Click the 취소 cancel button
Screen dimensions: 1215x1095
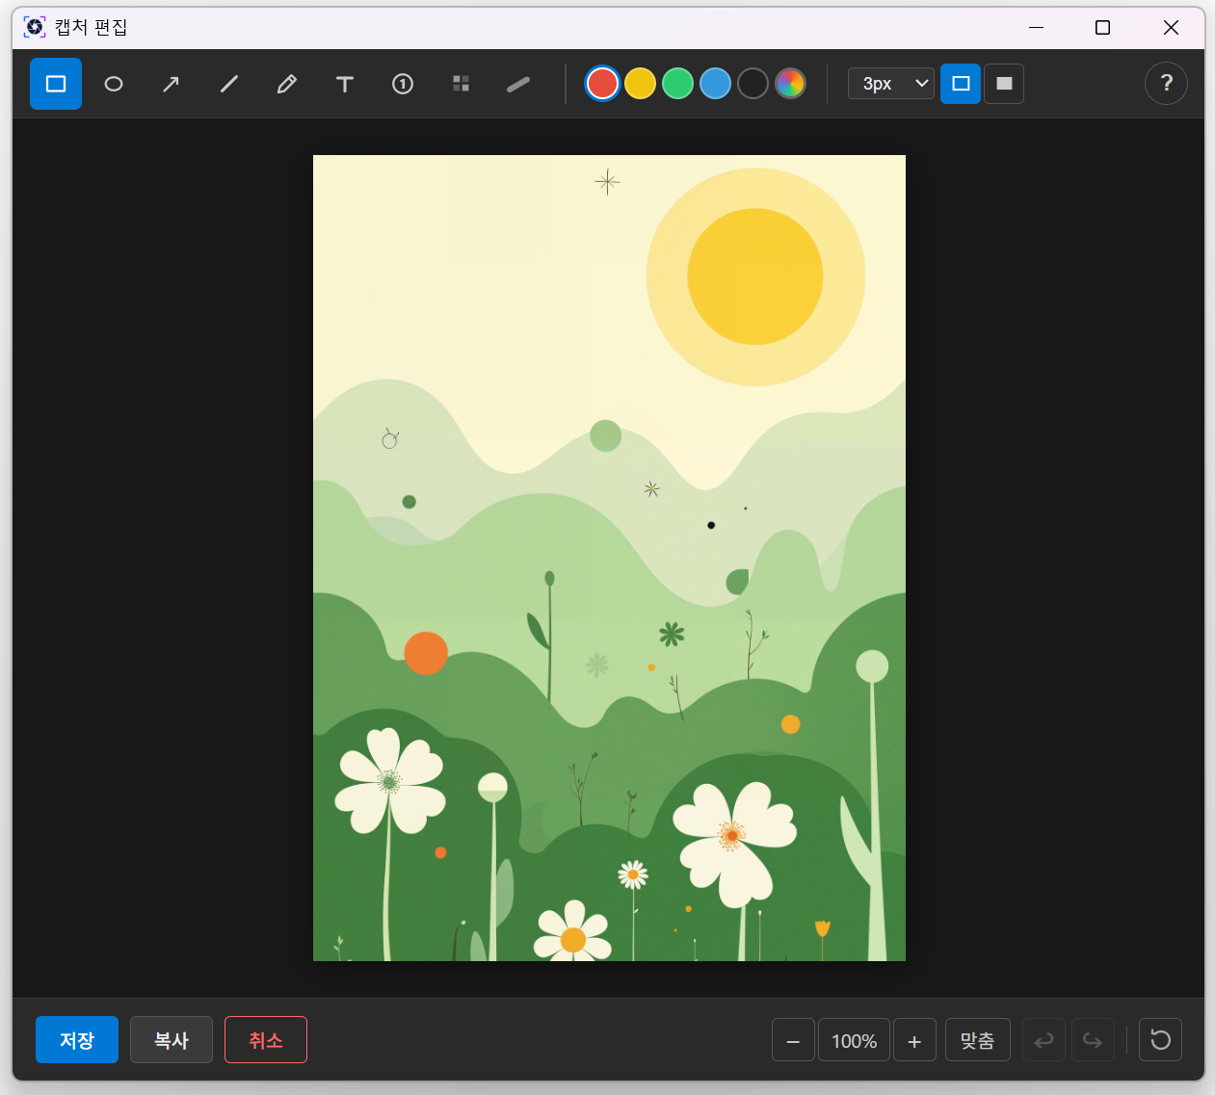coord(266,1040)
